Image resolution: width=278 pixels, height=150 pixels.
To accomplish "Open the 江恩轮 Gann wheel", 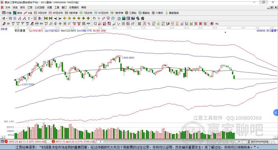I will (x=131, y=13).
